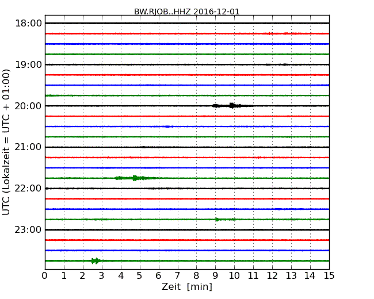Image resolution: width=374 pixels, height=299 pixels.
Task: Click the x-axis minute tick '15'
Action: coord(329,276)
